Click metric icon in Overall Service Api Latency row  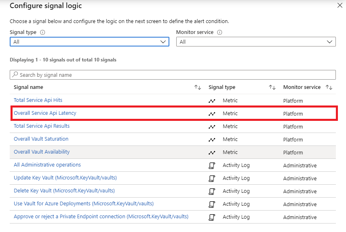point(212,114)
